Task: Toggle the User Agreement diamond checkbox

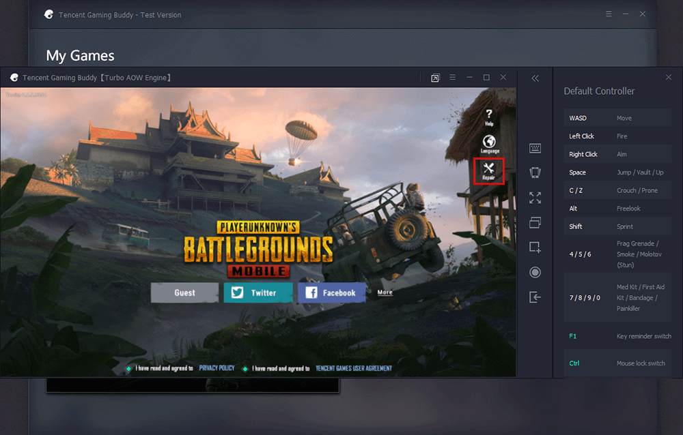Action: click(245, 368)
